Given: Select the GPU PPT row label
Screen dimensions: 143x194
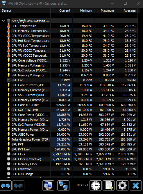Looking at the screenshot, I should click(17, 144).
